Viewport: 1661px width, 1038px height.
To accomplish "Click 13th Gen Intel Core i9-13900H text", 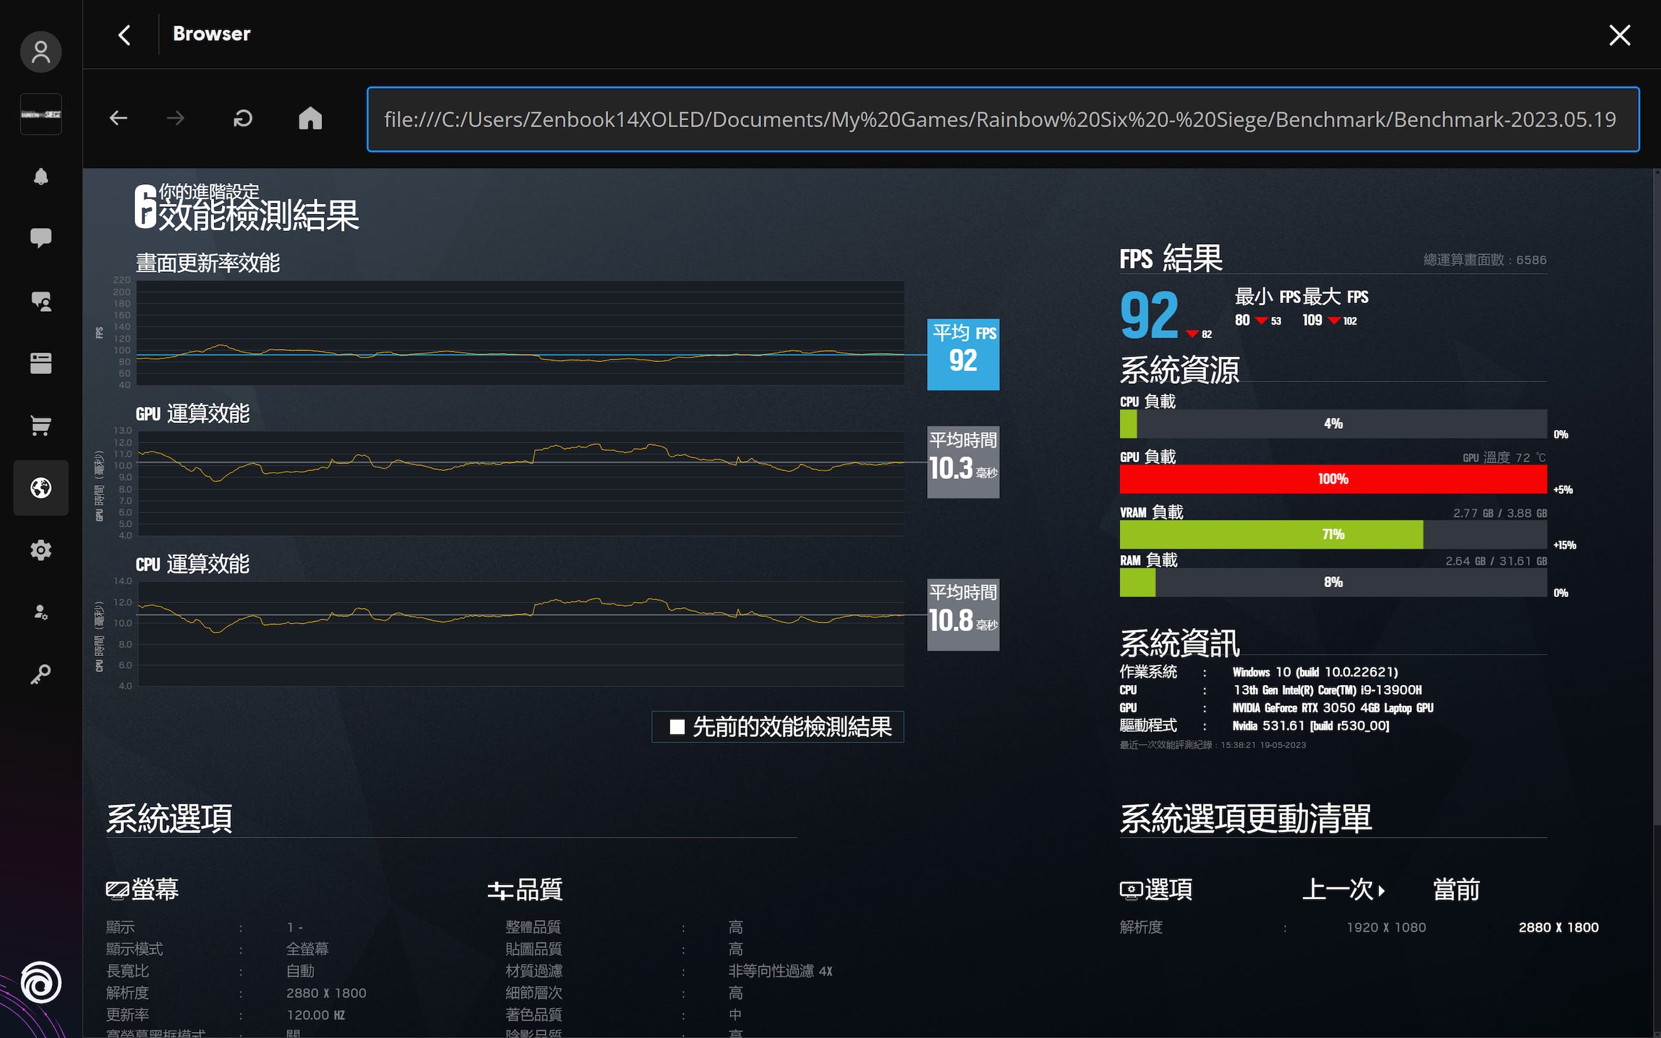I will point(1327,690).
